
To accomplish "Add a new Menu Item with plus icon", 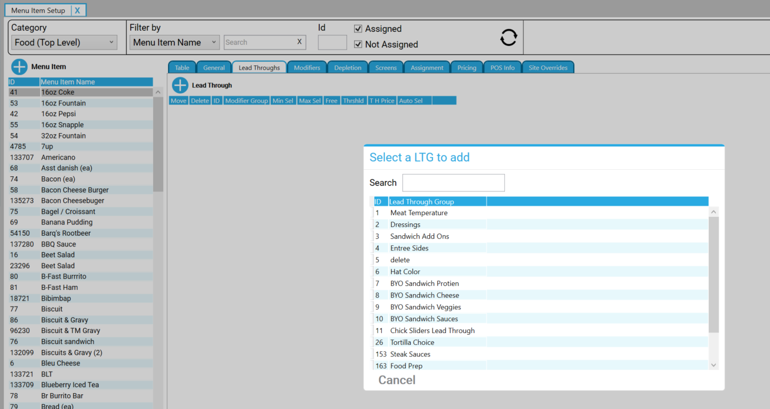I will tap(19, 67).
